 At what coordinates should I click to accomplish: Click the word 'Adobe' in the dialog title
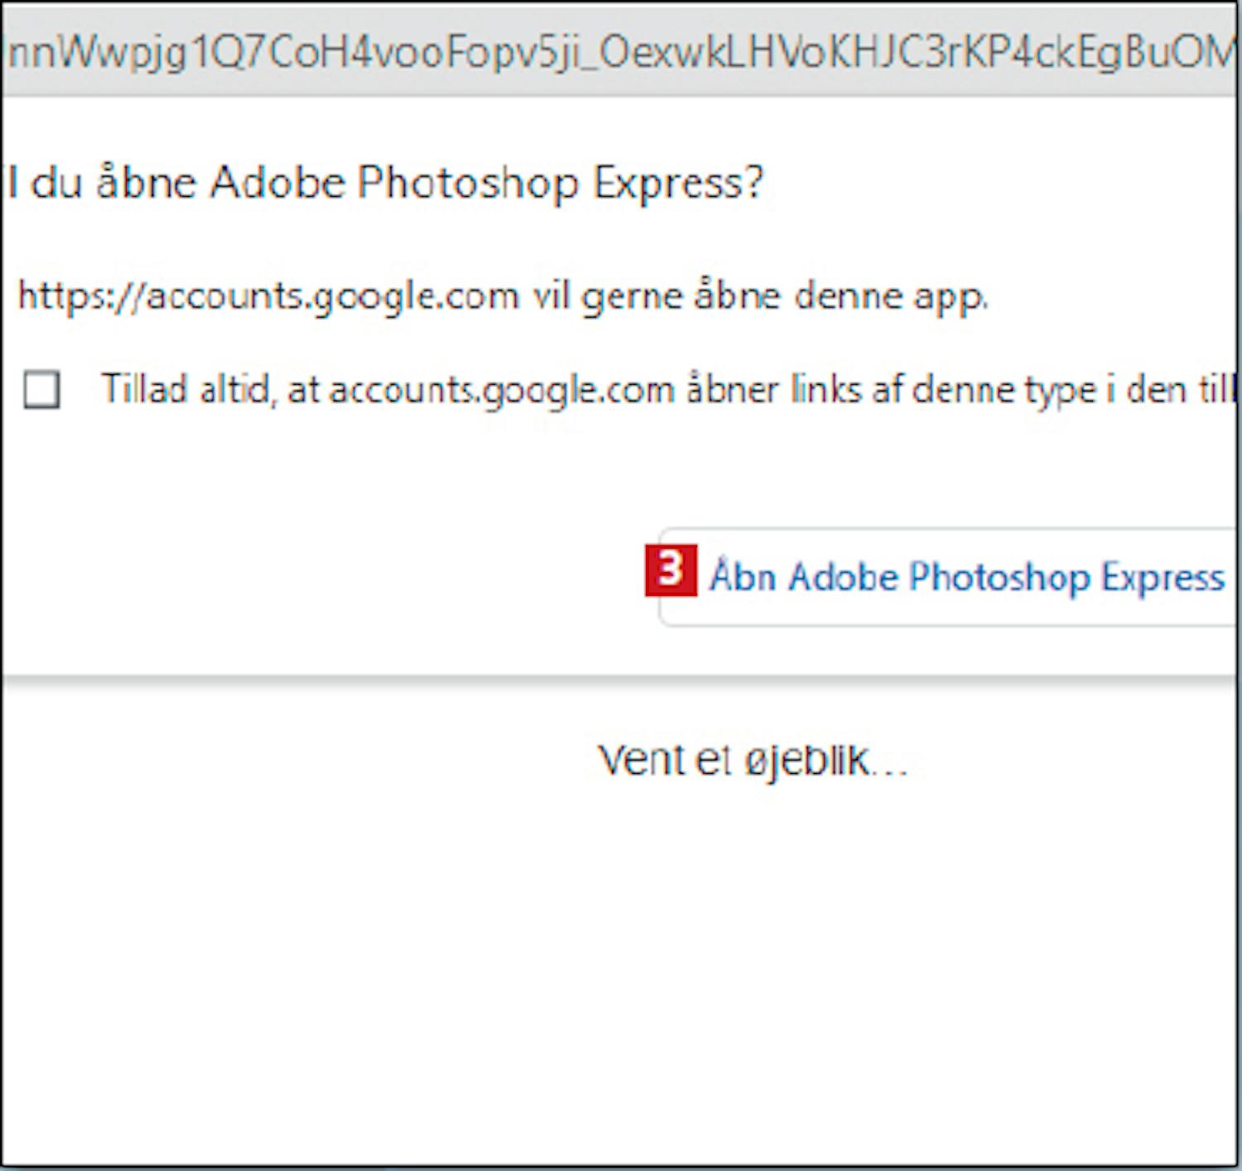[277, 182]
